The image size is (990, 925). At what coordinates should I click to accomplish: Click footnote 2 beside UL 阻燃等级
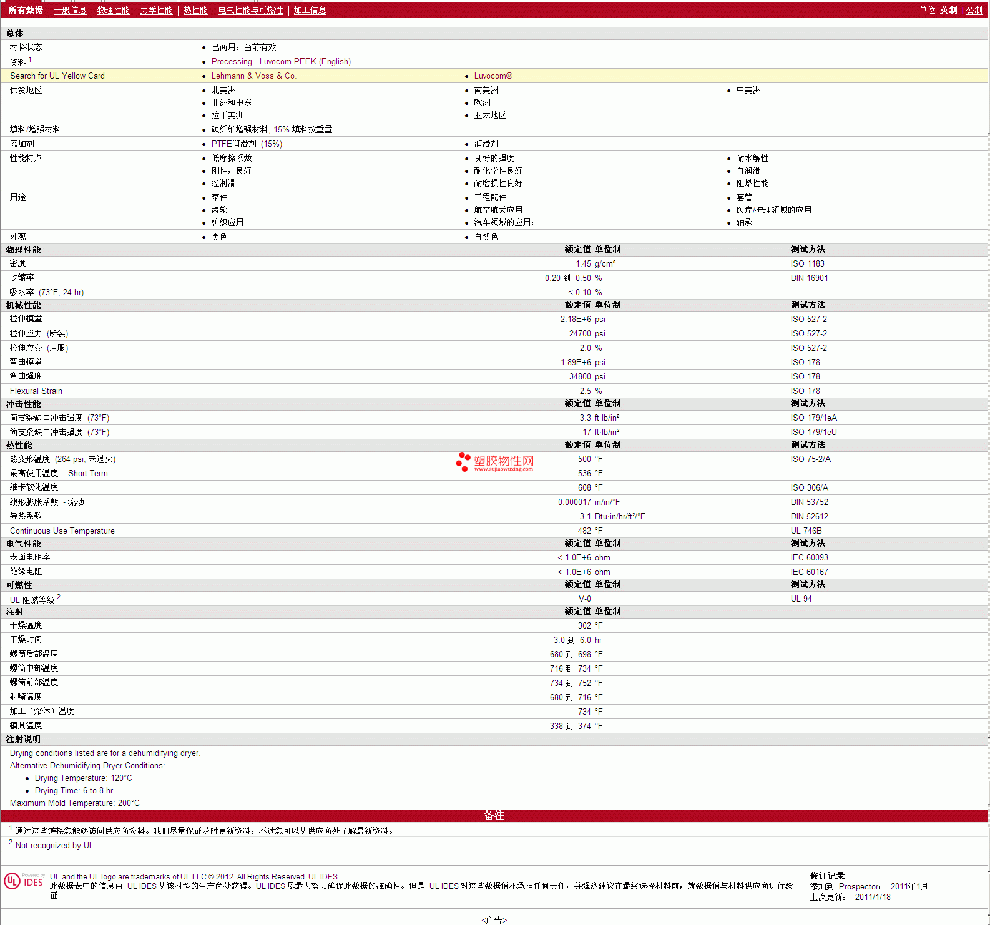pos(59,597)
